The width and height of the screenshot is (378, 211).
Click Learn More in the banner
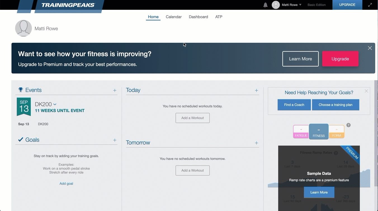(300, 59)
